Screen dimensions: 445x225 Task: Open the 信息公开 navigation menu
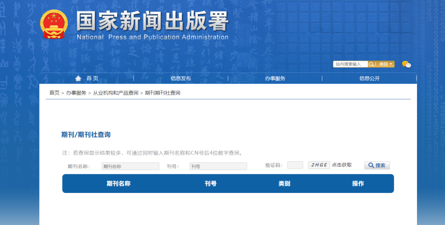(x=369, y=79)
